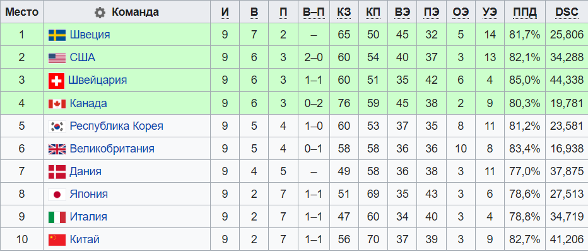Open the Швейцария team link
Screen dimensions: 588x252
point(98,81)
